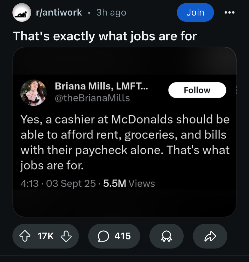Share the post using arrow icon
This screenshot has width=249, height=262.
210,236
